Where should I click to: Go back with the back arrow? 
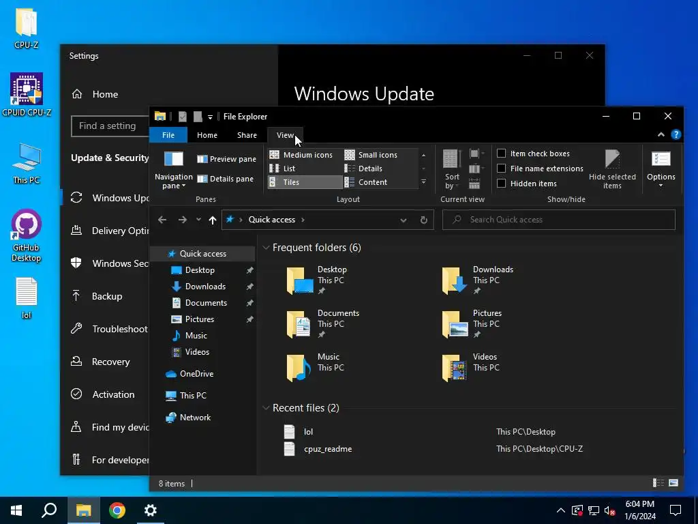[x=162, y=220]
